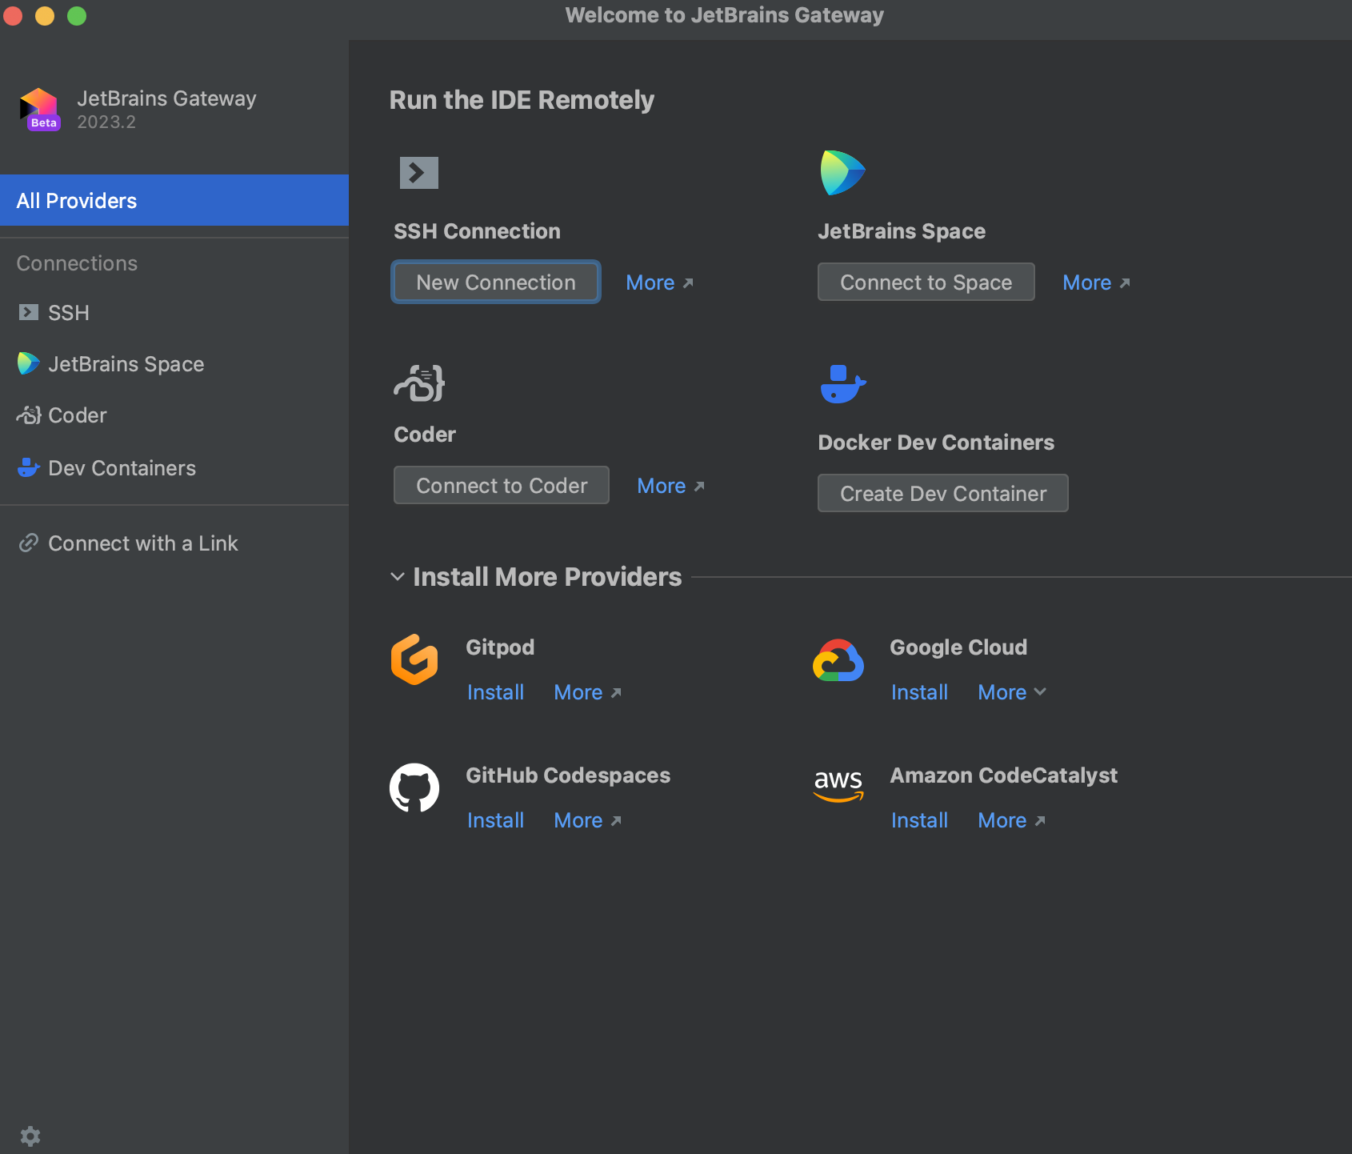1352x1154 pixels.
Task: Click the AWS logo icon
Action: pos(838,784)
